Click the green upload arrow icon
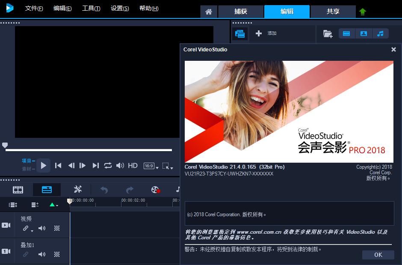Viewport: 402px width, 265px height. [363, 12]
